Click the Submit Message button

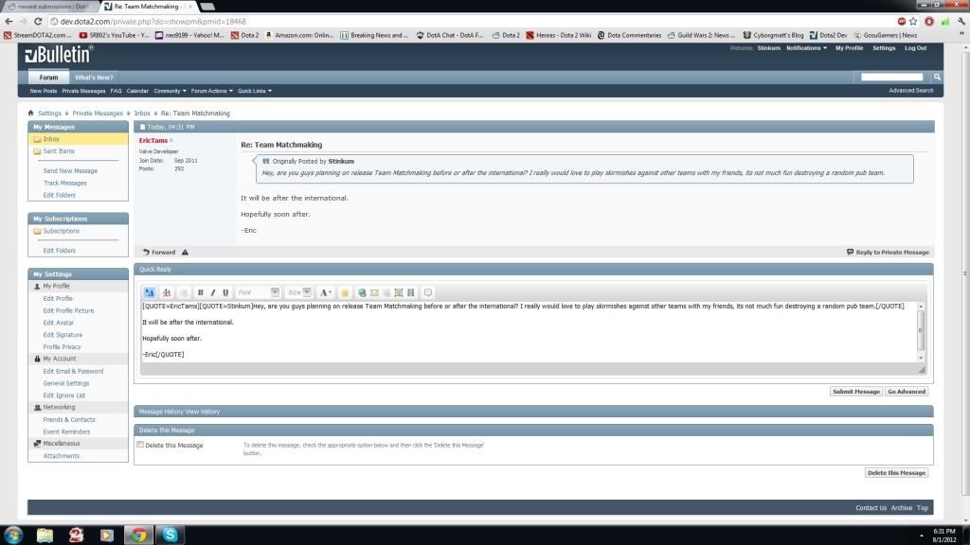pyautogui.click(x=855, y=391)
